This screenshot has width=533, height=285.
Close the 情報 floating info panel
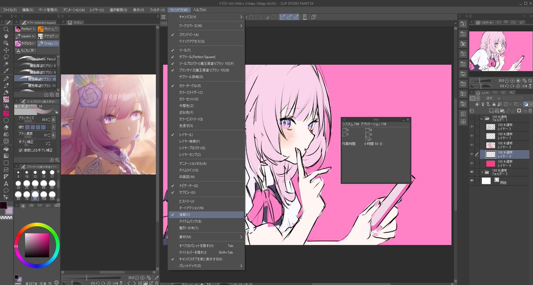[408, 119]
